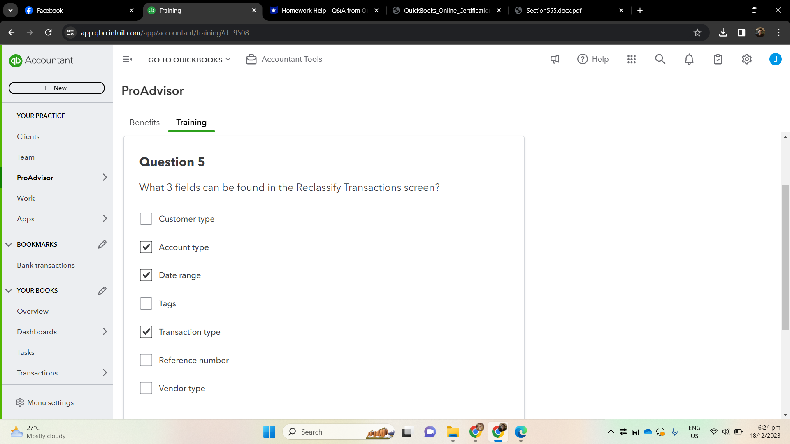Switch to the Homework Help browser tab
Screen dimensions: 790x444
(x=324, y=10)
